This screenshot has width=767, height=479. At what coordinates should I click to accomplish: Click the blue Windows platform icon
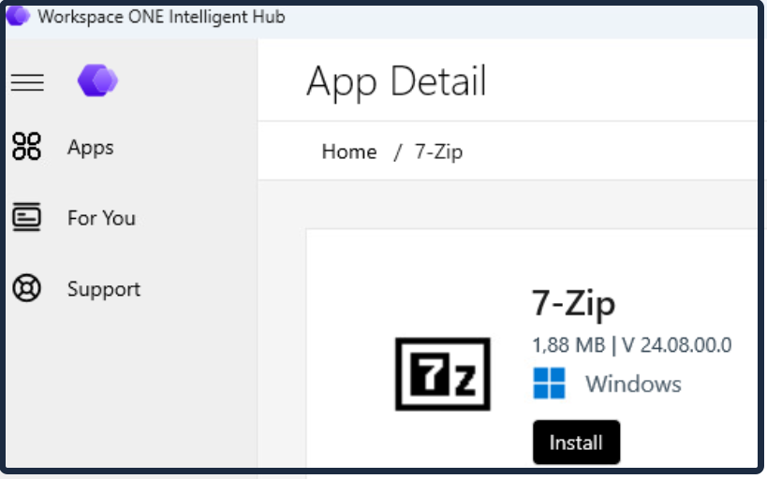(549, 384)
